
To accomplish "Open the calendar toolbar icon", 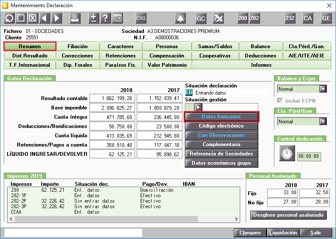I will tap(117, 18).
